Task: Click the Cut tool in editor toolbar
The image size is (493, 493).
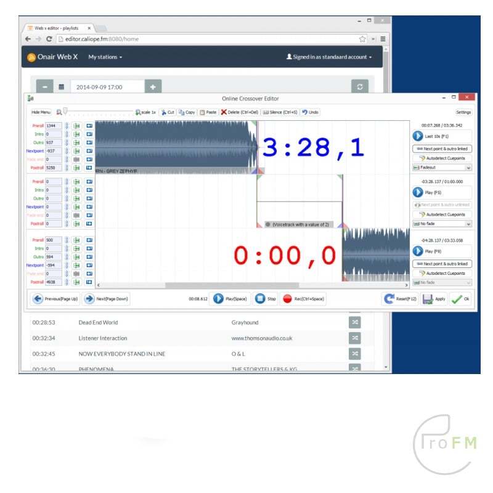Action: pyautogui.click(x=168, y=112)
